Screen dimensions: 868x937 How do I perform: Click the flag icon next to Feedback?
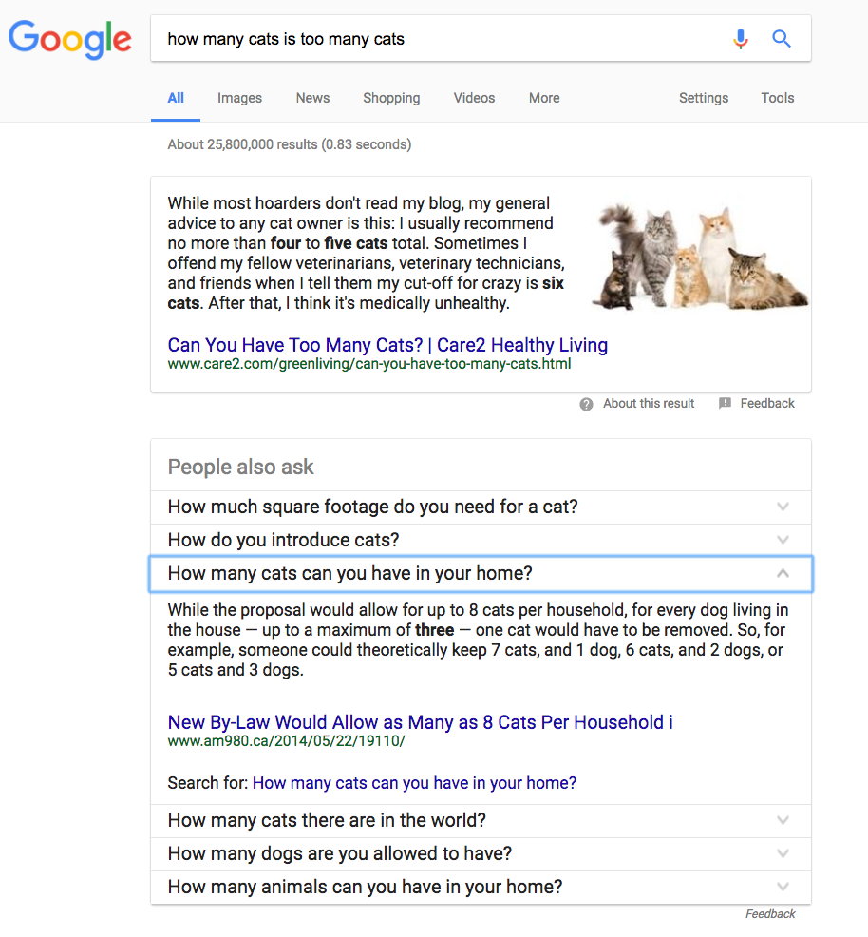click(x=726, y=404)
